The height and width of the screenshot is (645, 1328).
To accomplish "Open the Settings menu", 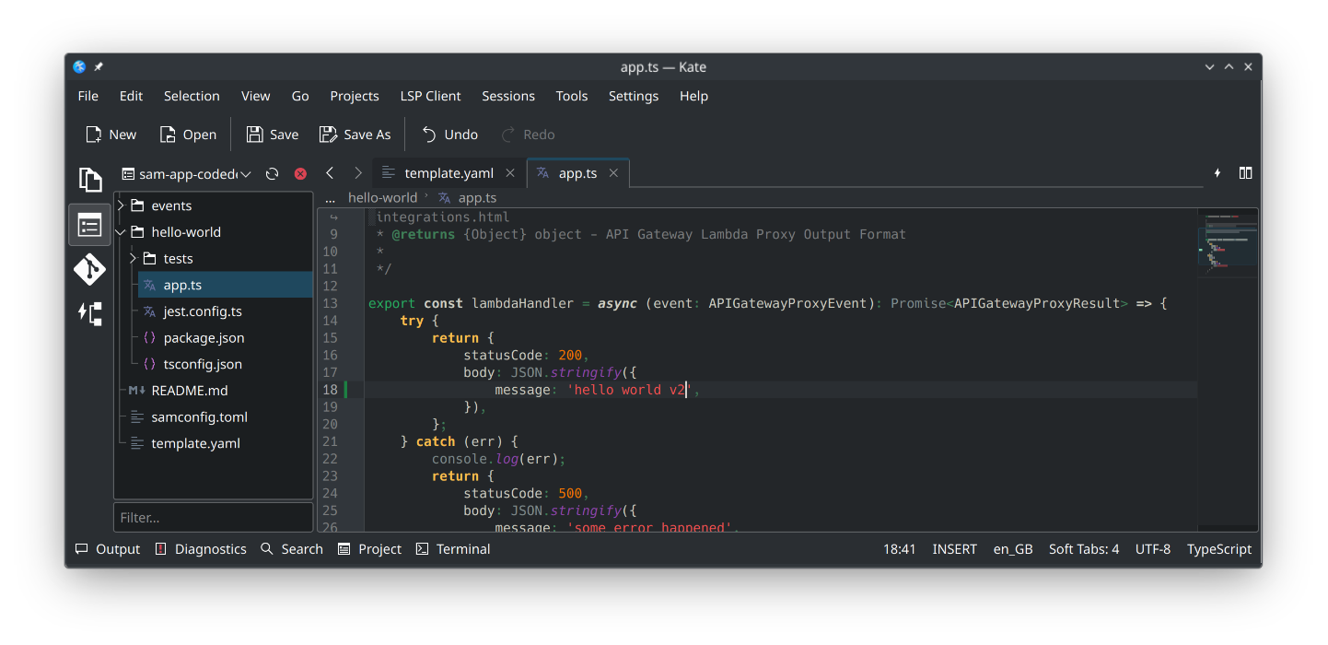I will pyautogui.click(x=634, y=96).
